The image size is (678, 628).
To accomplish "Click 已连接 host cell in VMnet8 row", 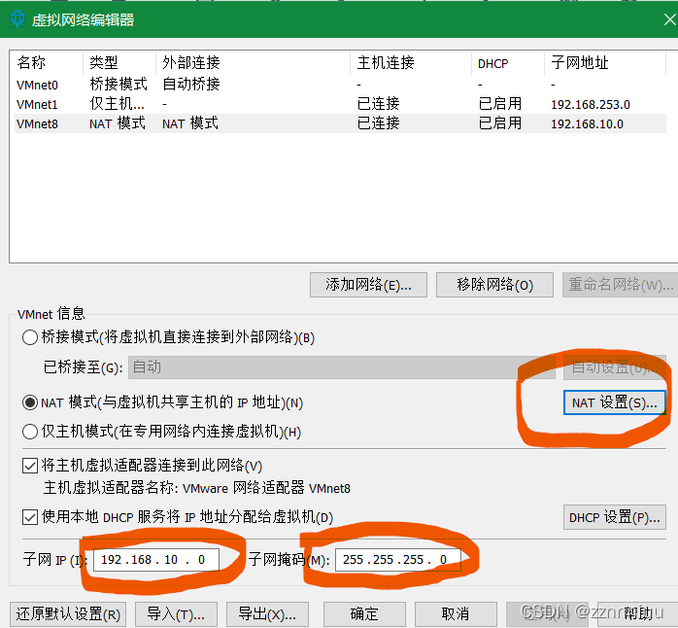I will pos(379,123).
